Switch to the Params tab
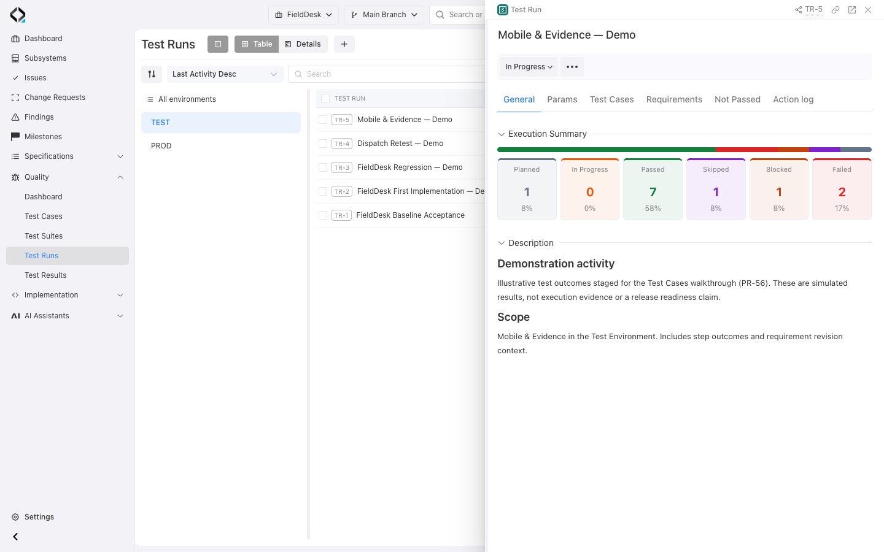 562,99
